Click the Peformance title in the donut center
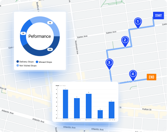This screenshot has height=132, width=167. pyautogui.click(x=40, y=36)
